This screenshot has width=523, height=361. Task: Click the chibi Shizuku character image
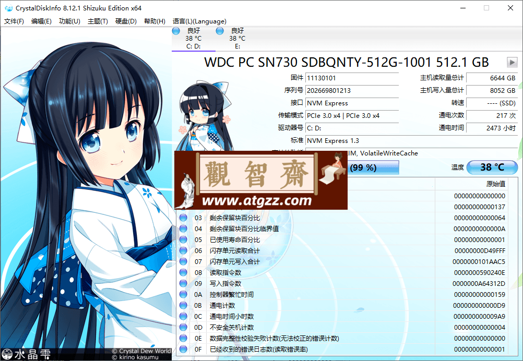click(205, 115)
